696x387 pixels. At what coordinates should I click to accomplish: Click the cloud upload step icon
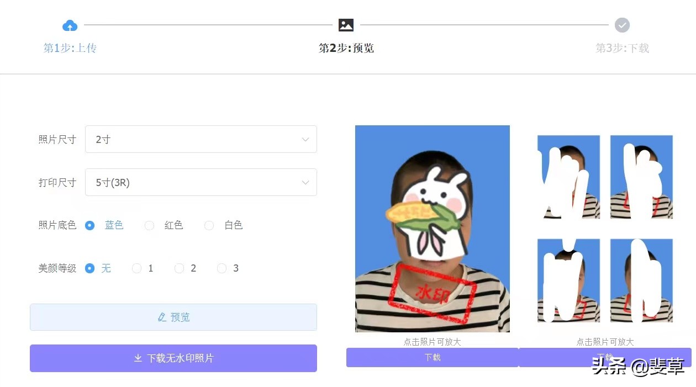(x=70, y=25)
